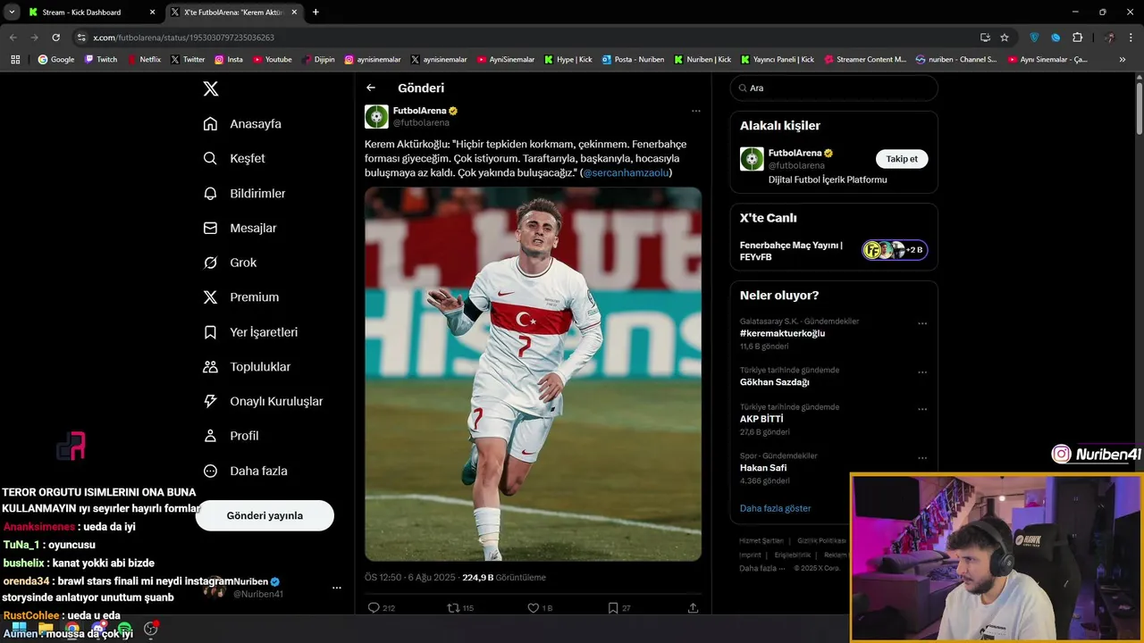This screenshot has height=643, width=1144.
Task: Open the Kerem Aktürkoğlu photo
Action: 533,373
